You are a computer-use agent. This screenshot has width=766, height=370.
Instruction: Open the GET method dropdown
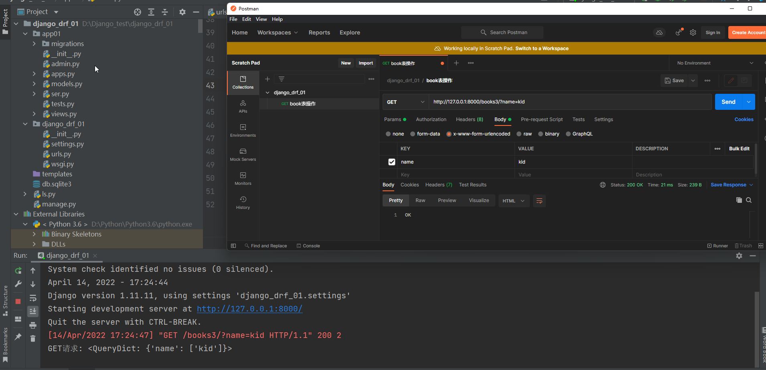(x=405, y=102)
